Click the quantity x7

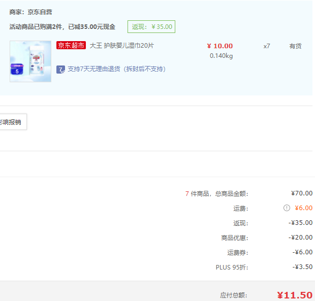267,46
